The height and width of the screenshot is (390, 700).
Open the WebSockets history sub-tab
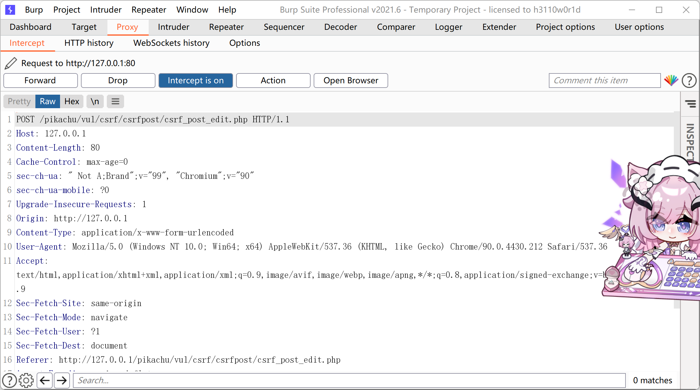pyautogui.click(x=171, y=43)
